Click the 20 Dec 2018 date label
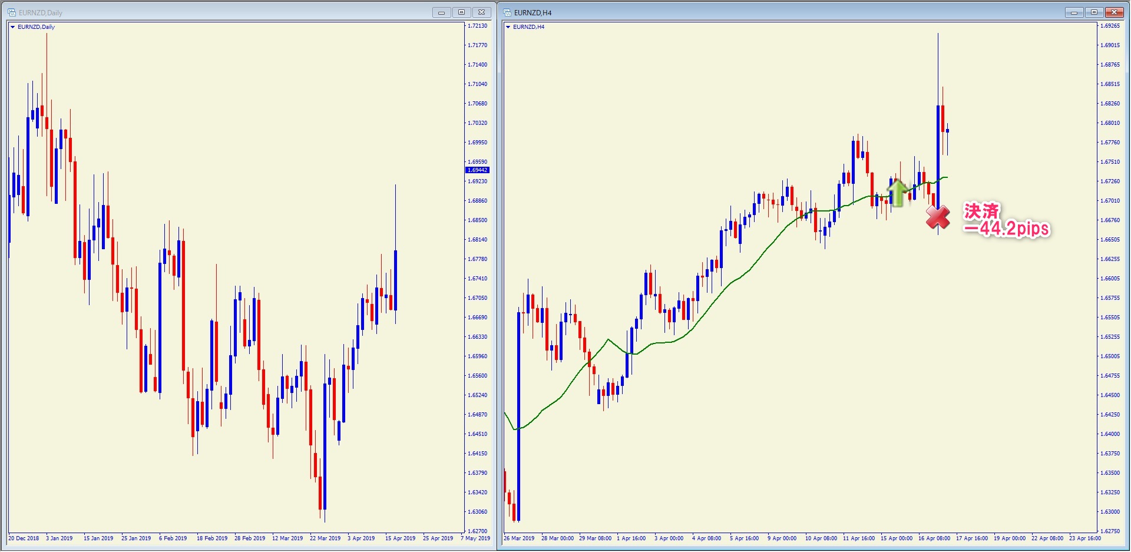Image resolution: width=1131 pixels, height=552 pixels. 24,538
